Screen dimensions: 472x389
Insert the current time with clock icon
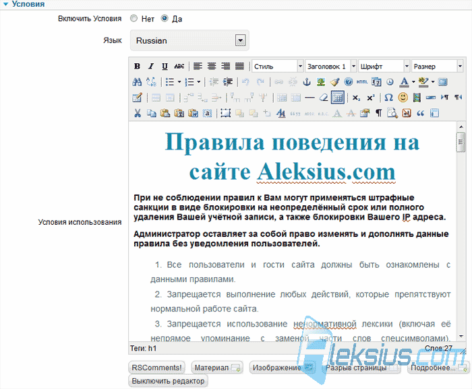[x=390, y=81]
